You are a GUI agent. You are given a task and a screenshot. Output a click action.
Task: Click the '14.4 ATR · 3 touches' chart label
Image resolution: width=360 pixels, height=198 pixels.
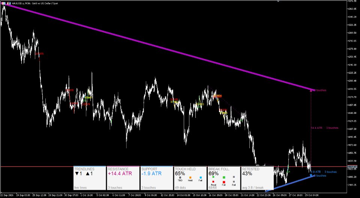(x=324, y=128)
